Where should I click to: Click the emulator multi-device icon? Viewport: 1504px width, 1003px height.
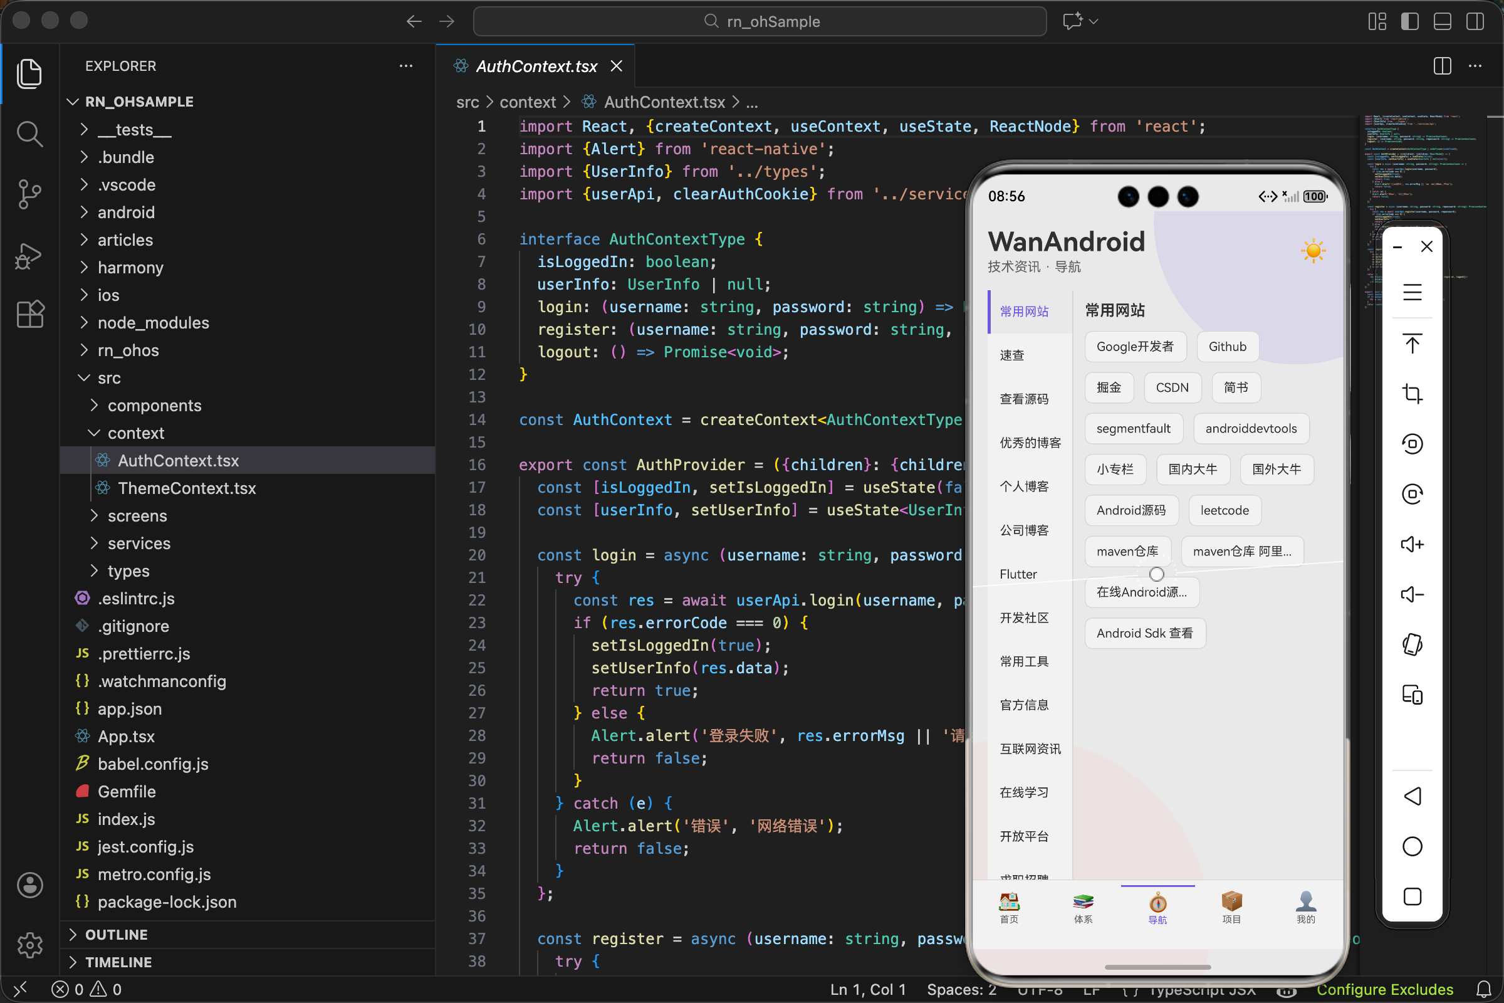(x=1412, y=695)
